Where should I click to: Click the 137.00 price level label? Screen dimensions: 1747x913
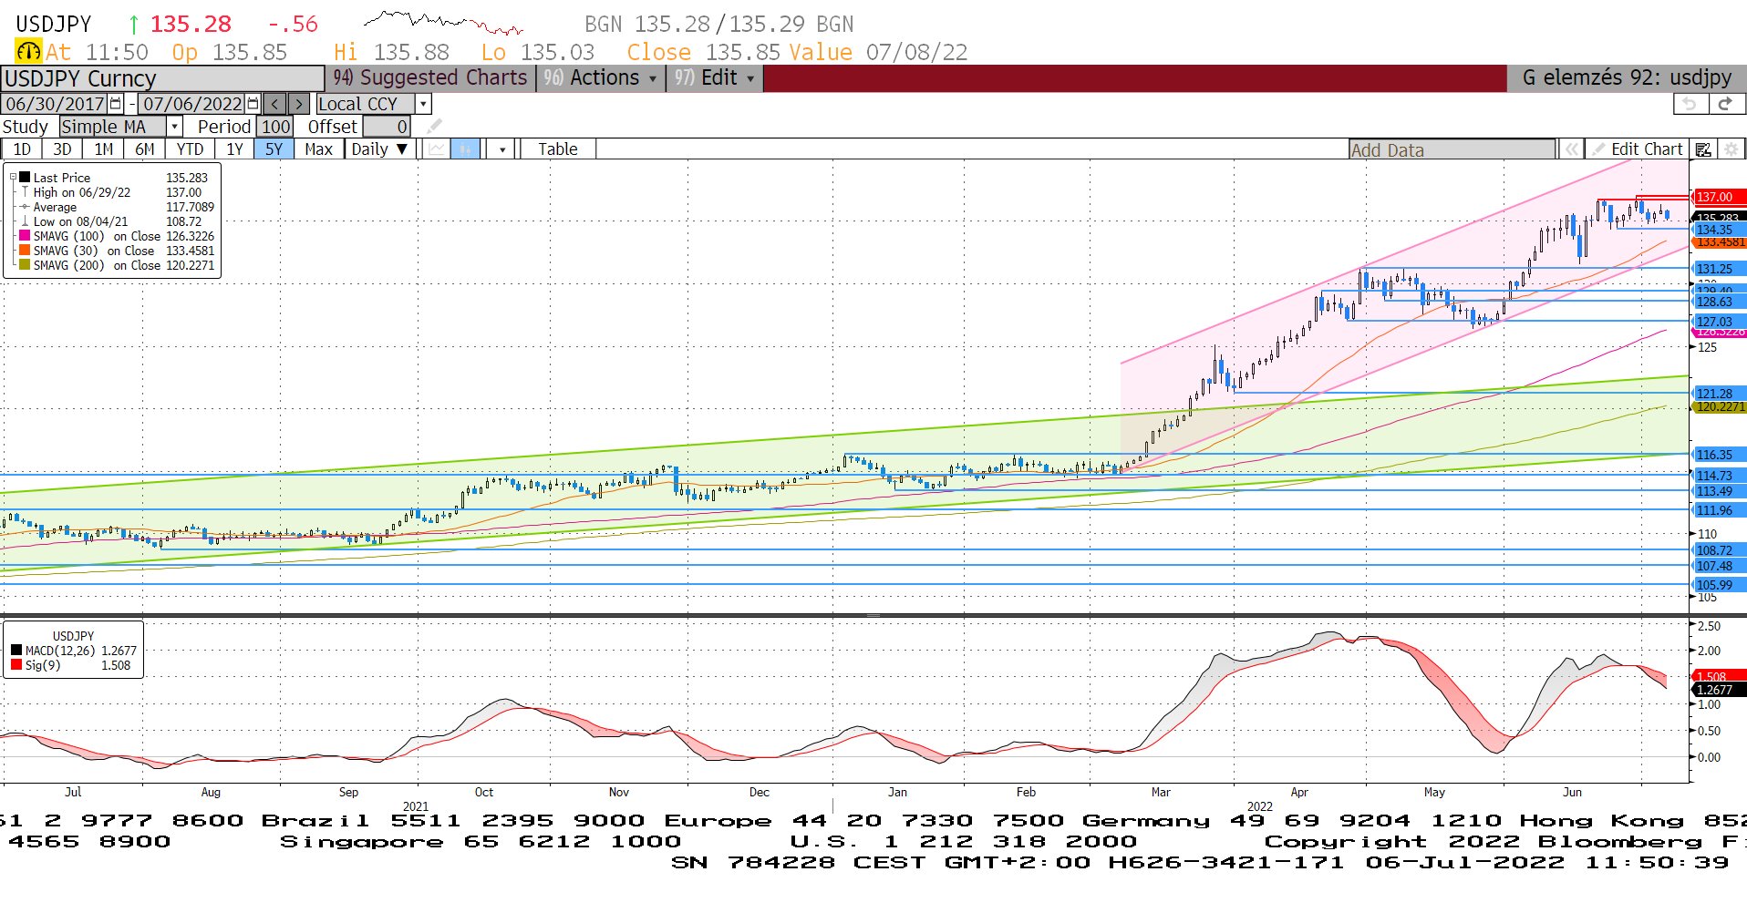click(x=1719, y=197)
